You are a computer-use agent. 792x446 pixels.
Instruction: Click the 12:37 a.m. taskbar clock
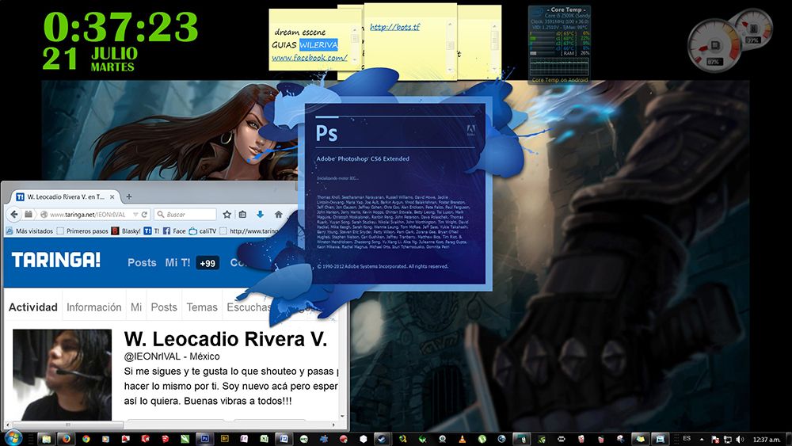click(x=767, y=440)
